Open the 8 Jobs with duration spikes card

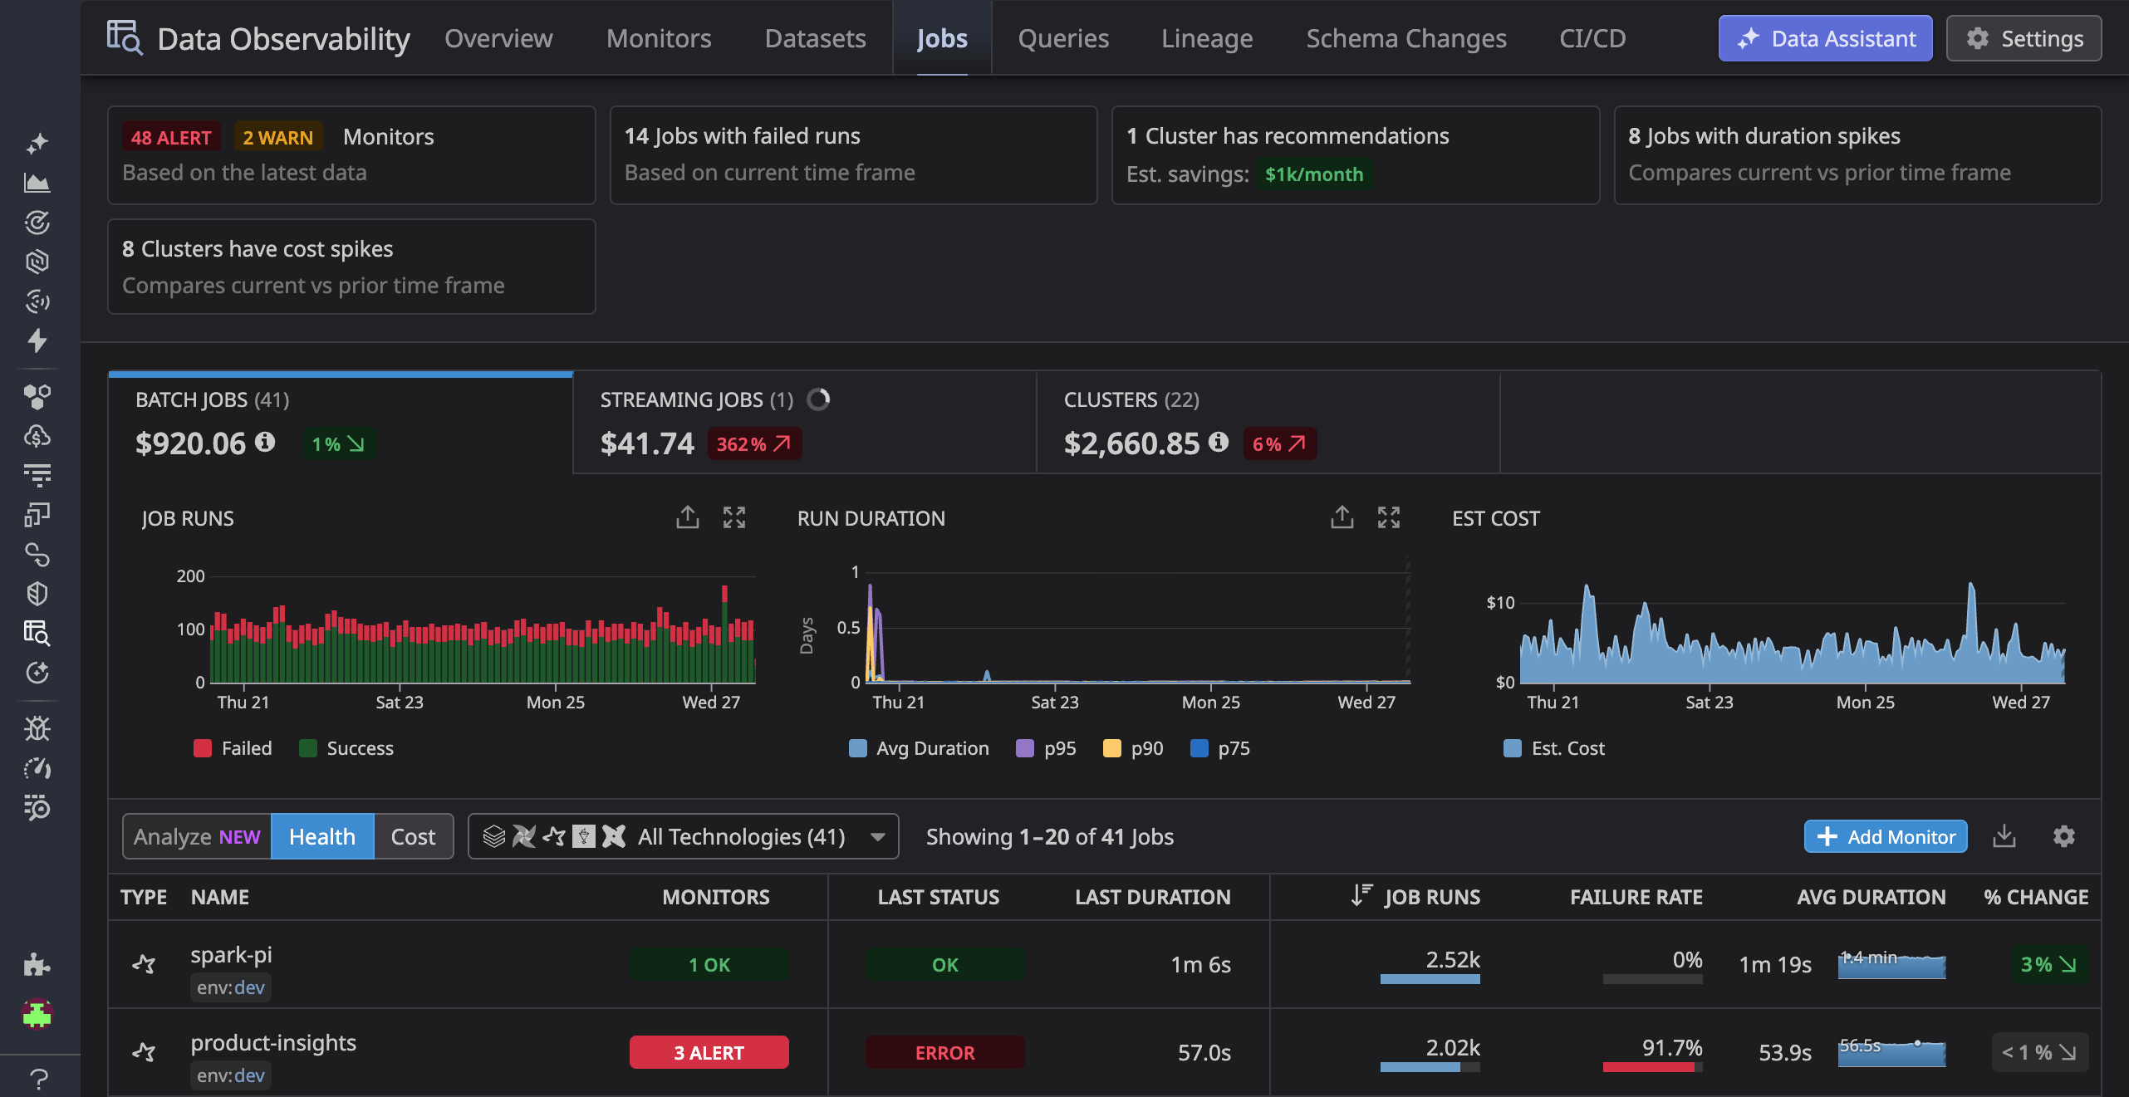pos(1857,154)
